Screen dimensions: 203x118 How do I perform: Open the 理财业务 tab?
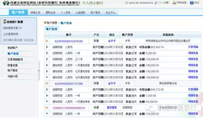(50, 13)
